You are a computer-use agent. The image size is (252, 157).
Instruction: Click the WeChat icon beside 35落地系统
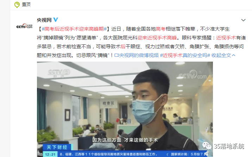[207, 146]
